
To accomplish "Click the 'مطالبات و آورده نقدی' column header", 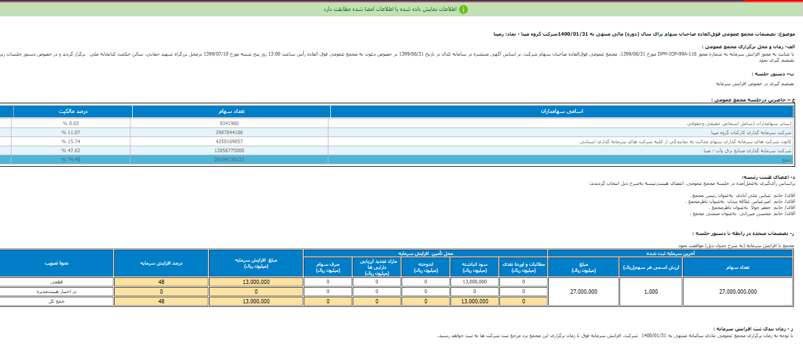I will [x=522, y=267].
